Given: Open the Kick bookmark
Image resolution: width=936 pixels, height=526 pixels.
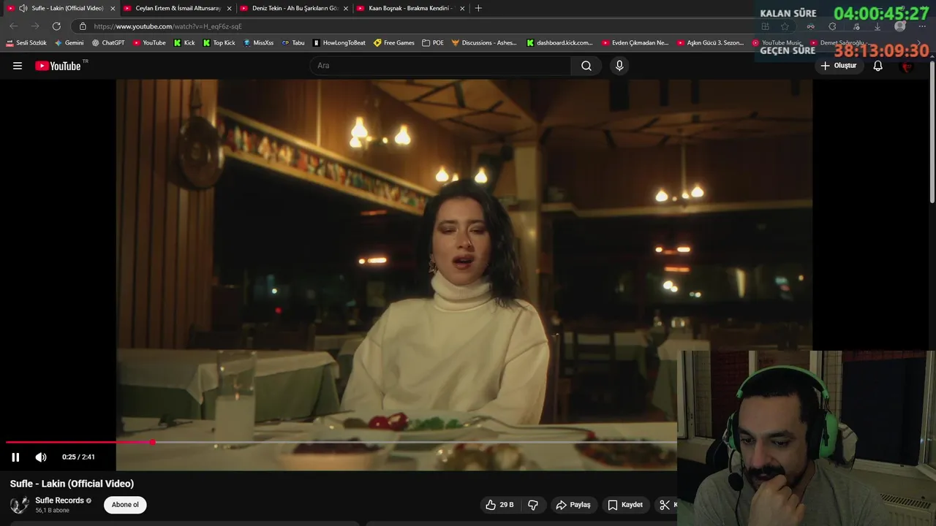Looking at the screenshot, I should tap(184, 43).
